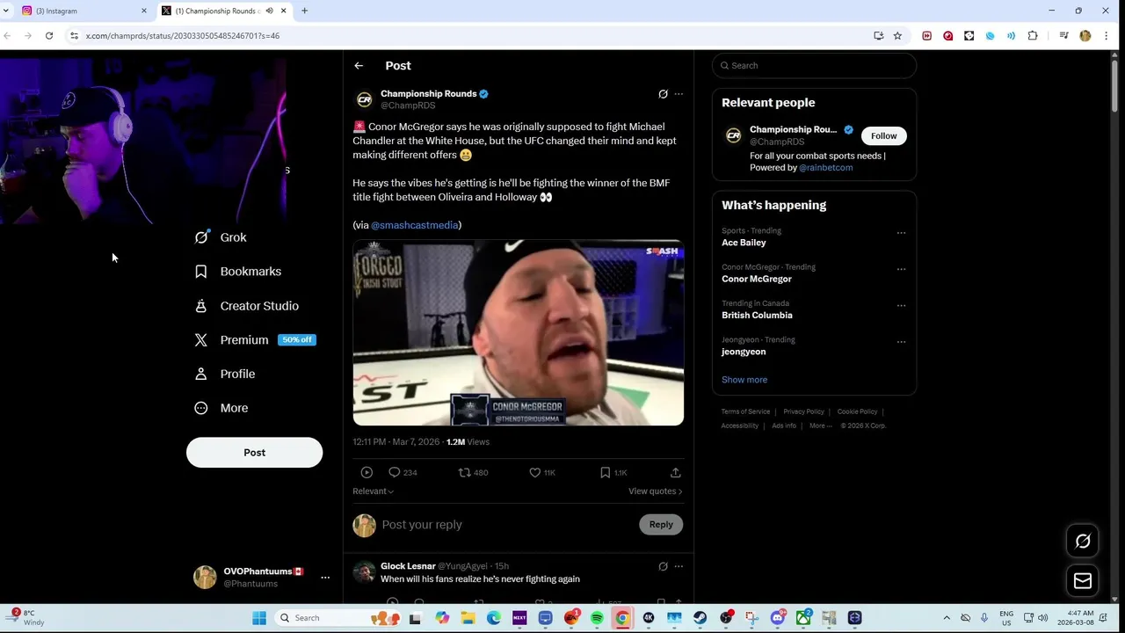This screenshot has height=633, width=1125.
Task: Open more options for the Conor McGregor trend
Action: point(901,269)
